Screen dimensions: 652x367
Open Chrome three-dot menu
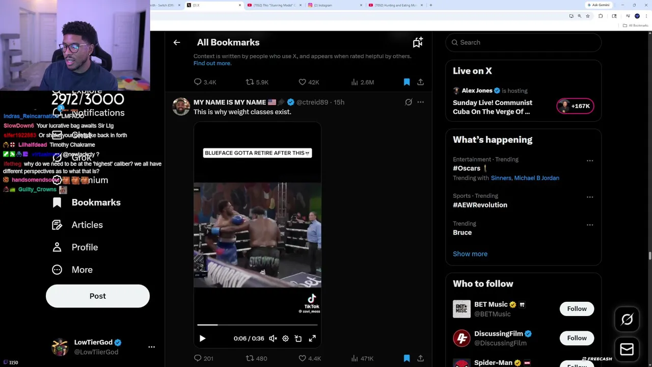tap(646, 16)
